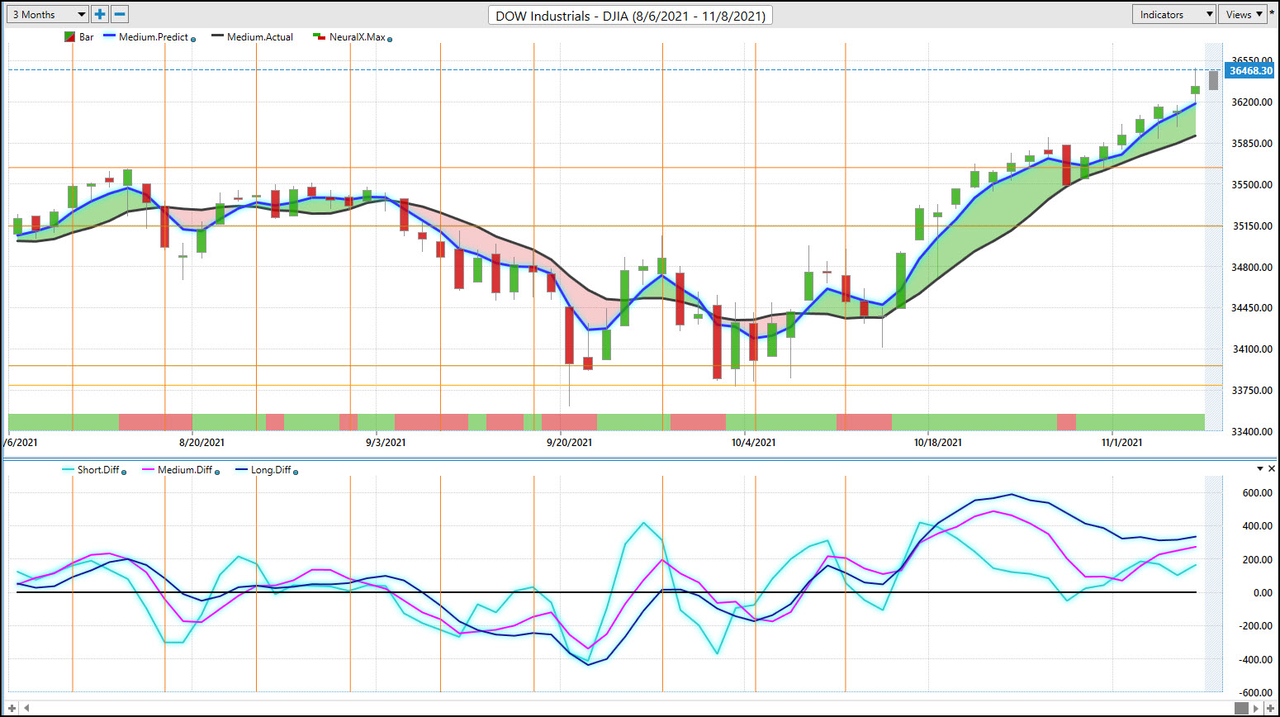Click the latest green candlestick at 36300
The height and width of the screenshot is (717, 1280).
pyautogui.click(x=1195, y=90)
